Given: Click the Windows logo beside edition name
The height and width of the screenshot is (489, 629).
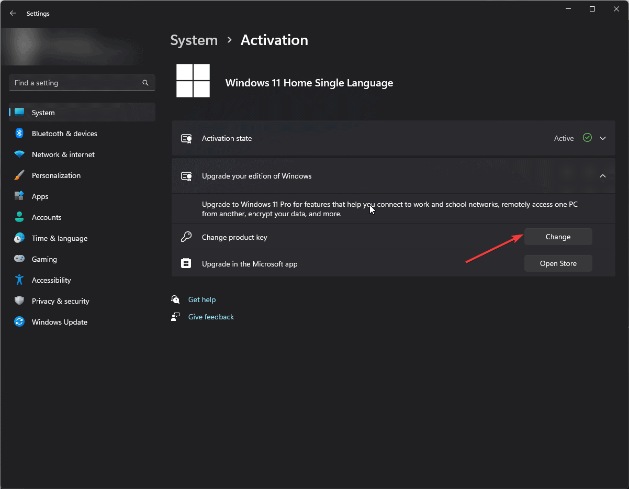Looking at the screenshot, I should point(193,81).
